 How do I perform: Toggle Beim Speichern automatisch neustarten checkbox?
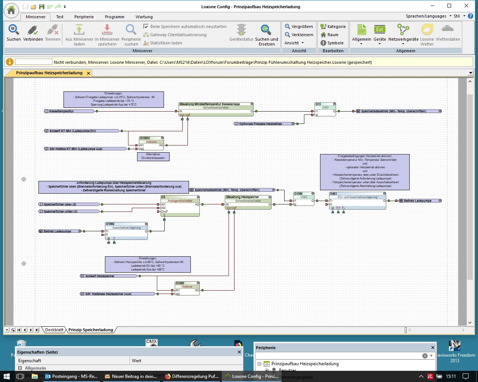click(x=146, y=26)
